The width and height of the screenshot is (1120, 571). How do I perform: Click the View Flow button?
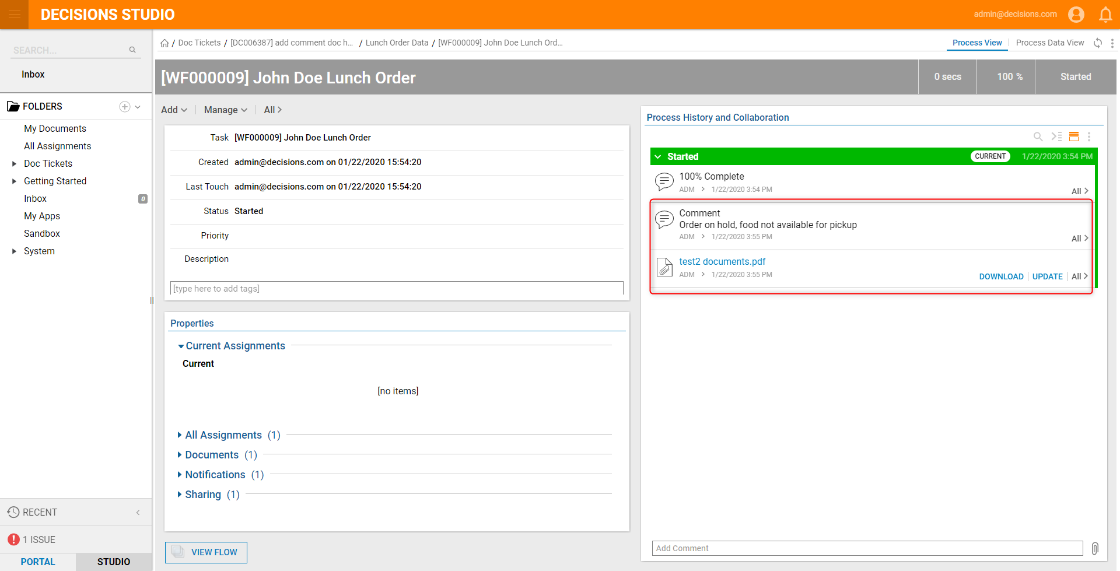point(206,552)
